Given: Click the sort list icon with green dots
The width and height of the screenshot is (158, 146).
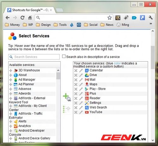Looking at the screenshot, I should [67, 109].
